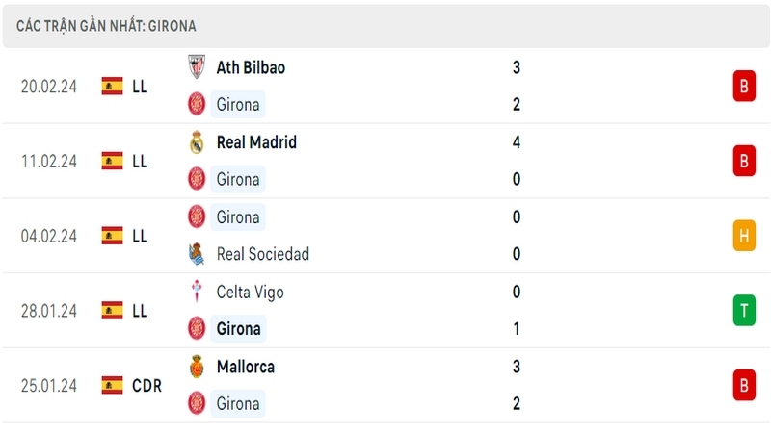Click Girona crest in the 20.02.24 match

197,104
